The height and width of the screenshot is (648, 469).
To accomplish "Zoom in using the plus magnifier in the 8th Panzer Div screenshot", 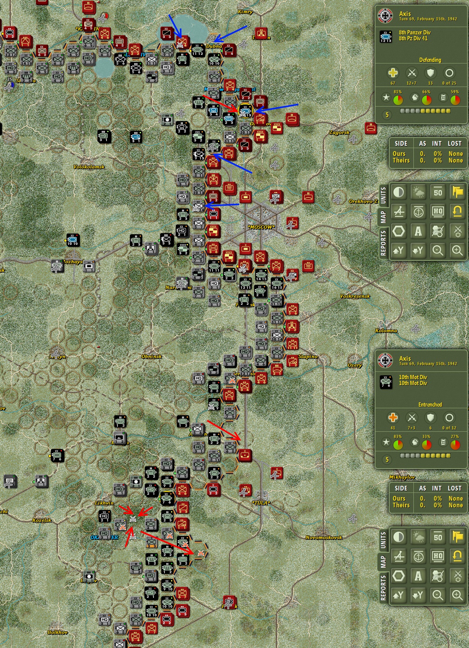I will 457,250.
